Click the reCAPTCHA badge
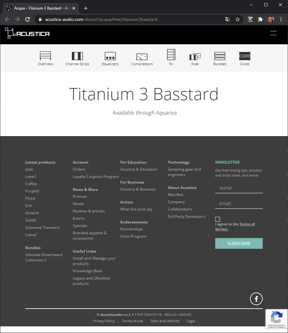The height and width of the screenshot is (333, 288). pyautogui.click(x=277, y=318)
